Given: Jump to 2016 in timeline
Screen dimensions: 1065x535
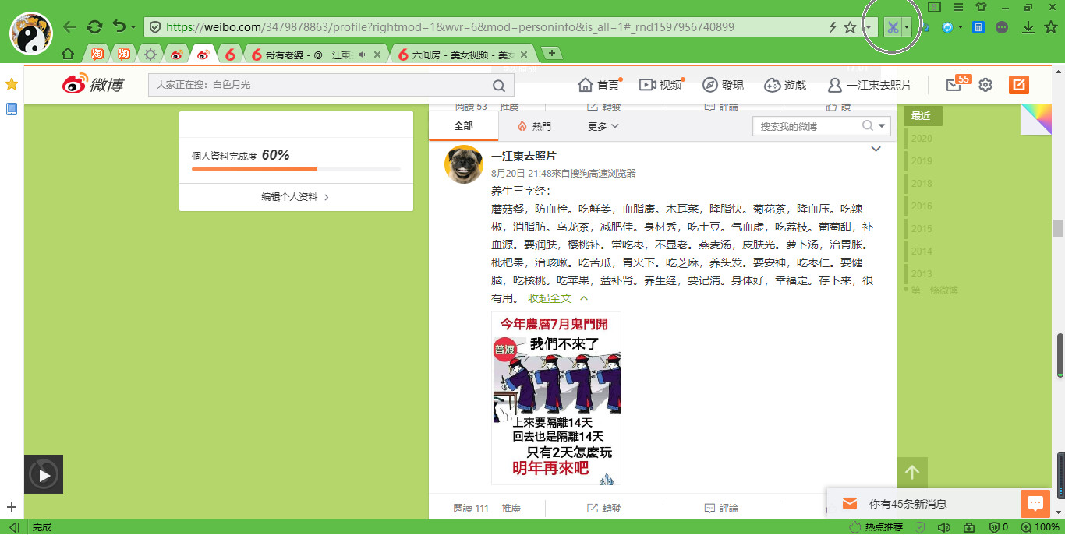Looking at the screenshot, I should click(922, 206).
